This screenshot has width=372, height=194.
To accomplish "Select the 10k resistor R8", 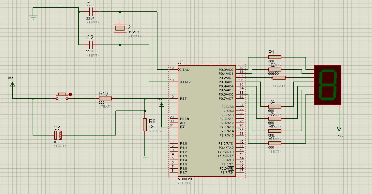I will pos(145,124).
